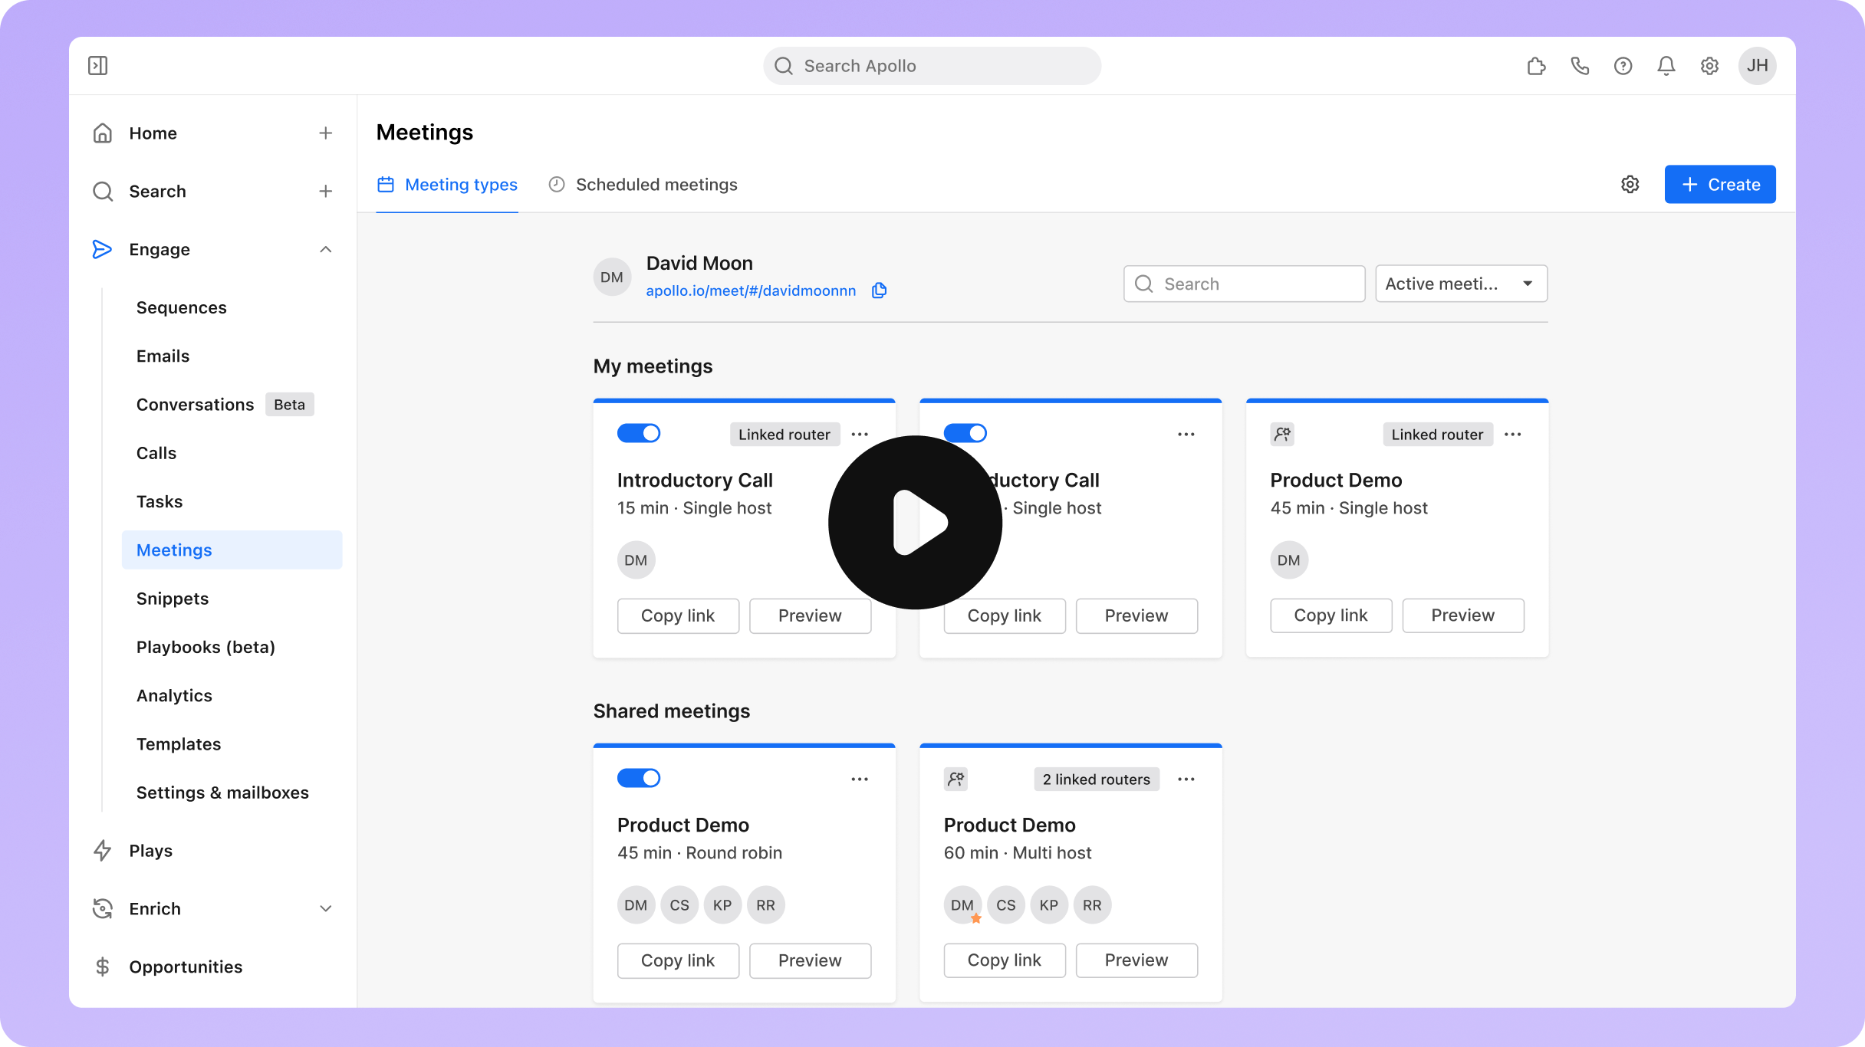Click the router icon on Product Demo card

point(1282,434)
